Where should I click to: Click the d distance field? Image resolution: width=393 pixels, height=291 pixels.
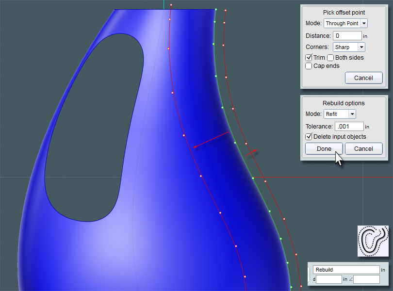329,279
